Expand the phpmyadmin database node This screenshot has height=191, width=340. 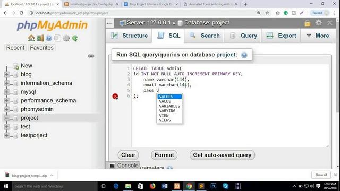tap(7, 109)
